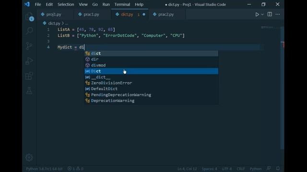Click the class icon beside dict suggestion
The height and width of the screenshot is (172, 307).
pos(87,54)
